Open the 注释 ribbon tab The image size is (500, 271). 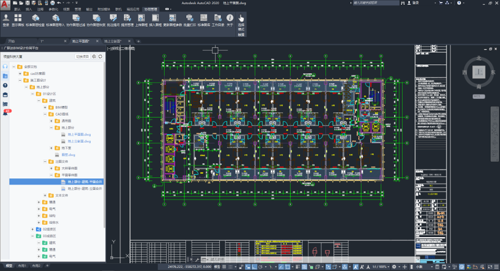point(40,9)
